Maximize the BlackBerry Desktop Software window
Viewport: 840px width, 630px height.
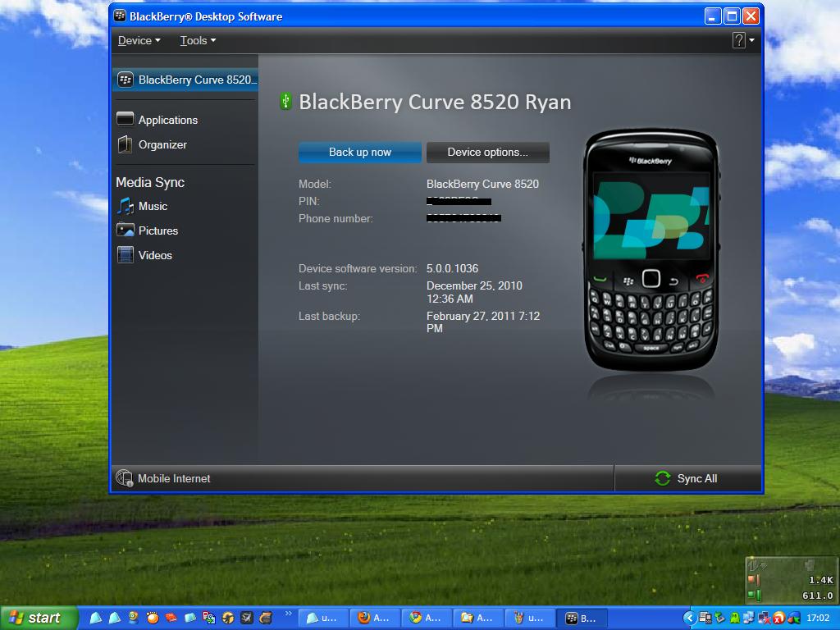coord(732,16)
